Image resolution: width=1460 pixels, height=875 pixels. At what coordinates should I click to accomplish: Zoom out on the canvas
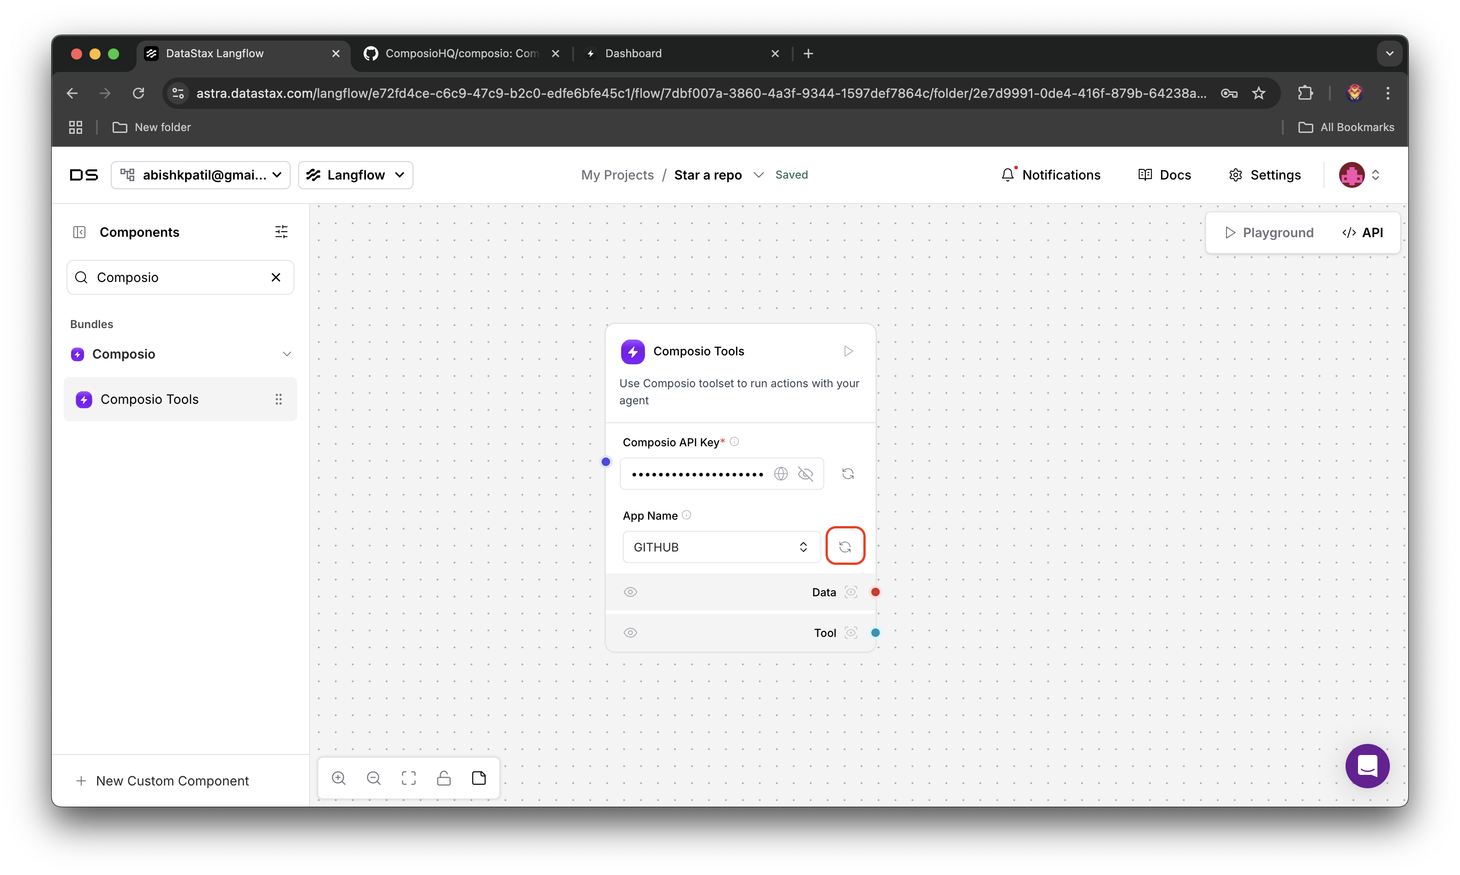pyautogui.click(x=374, y=778)
